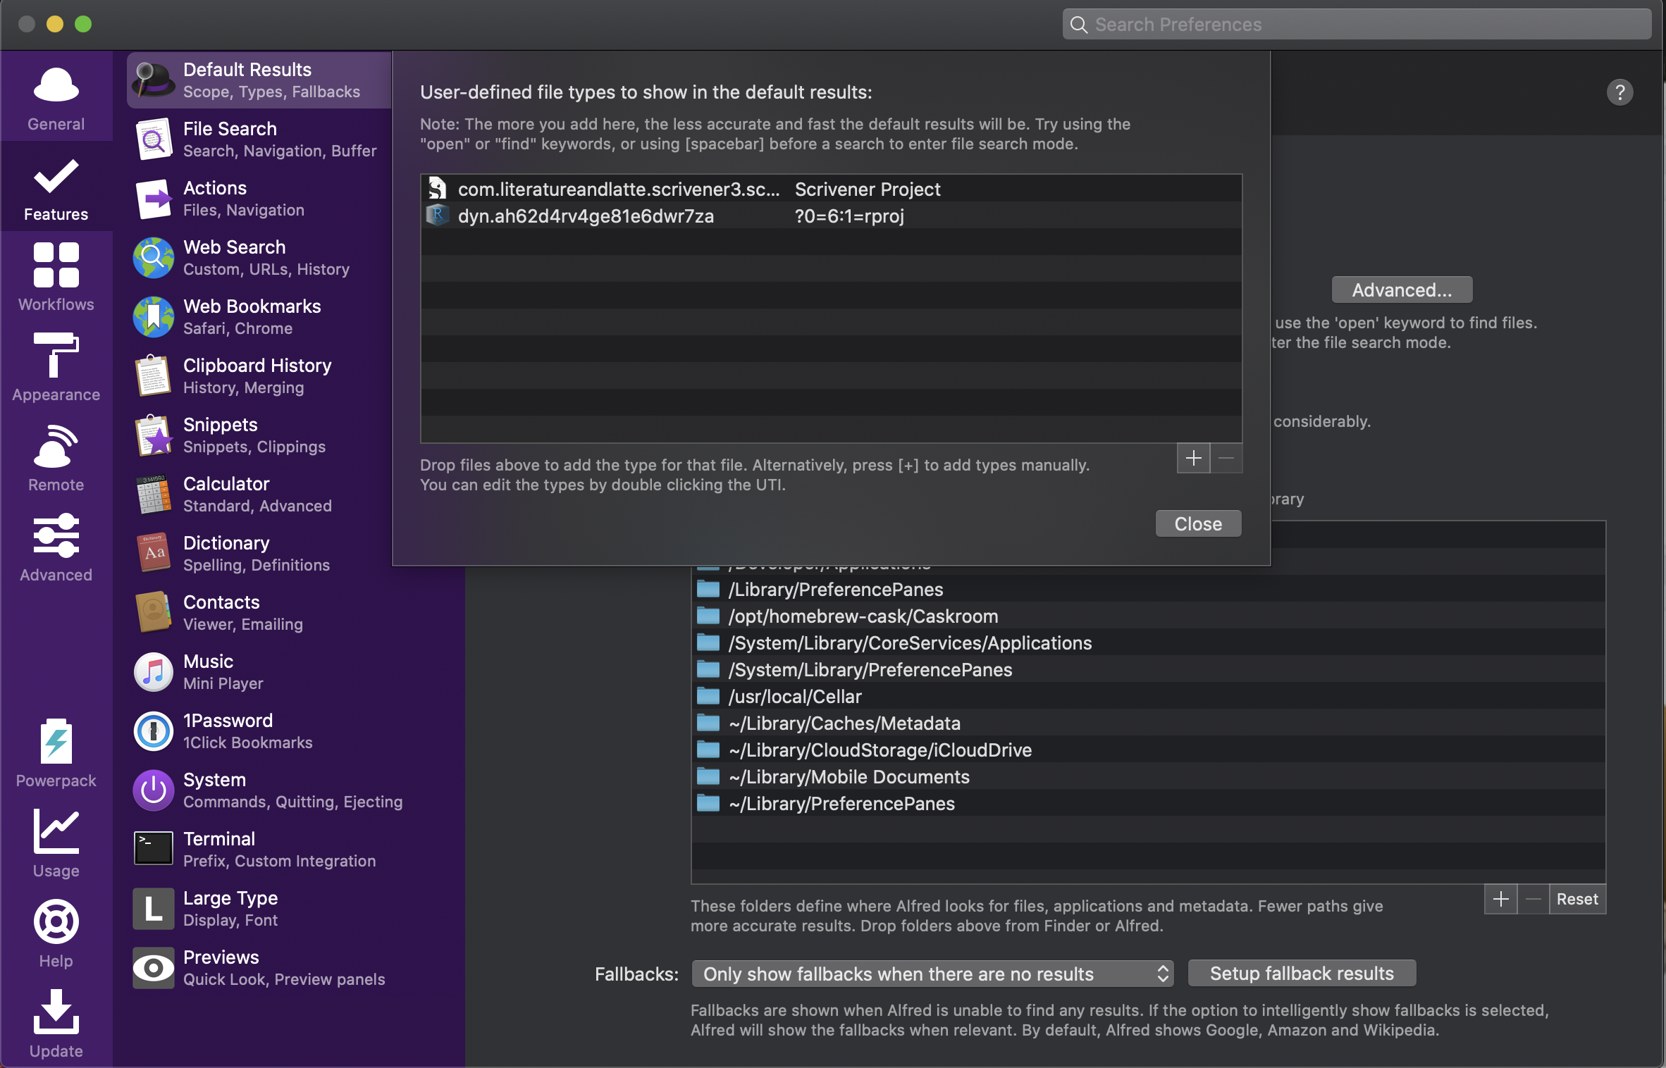Select ~/Library/Caches/Metadata folder
Screen dimensions: 1666x1068
click(x=1148, y=723)
